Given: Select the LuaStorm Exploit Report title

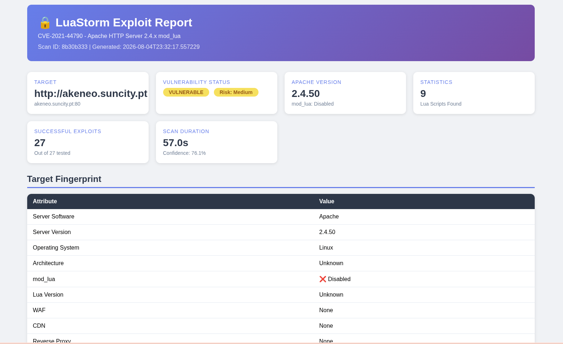Looking at the screenshot, I should pyautogui.click(x=124, y=22).
